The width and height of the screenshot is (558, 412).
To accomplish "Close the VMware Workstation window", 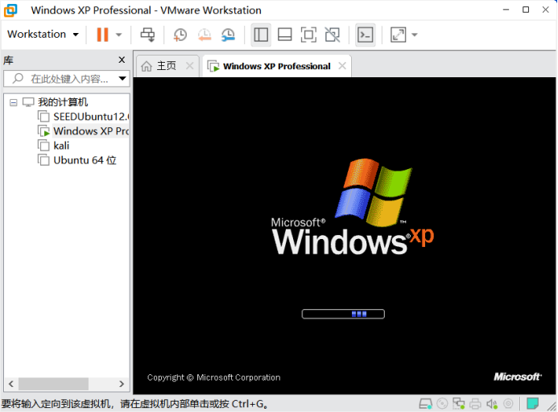I will (546, 10).
